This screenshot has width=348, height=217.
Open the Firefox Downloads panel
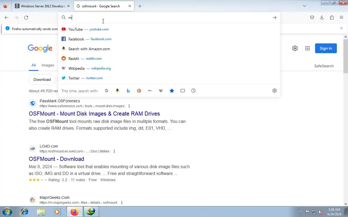click(x=322, y=18)
